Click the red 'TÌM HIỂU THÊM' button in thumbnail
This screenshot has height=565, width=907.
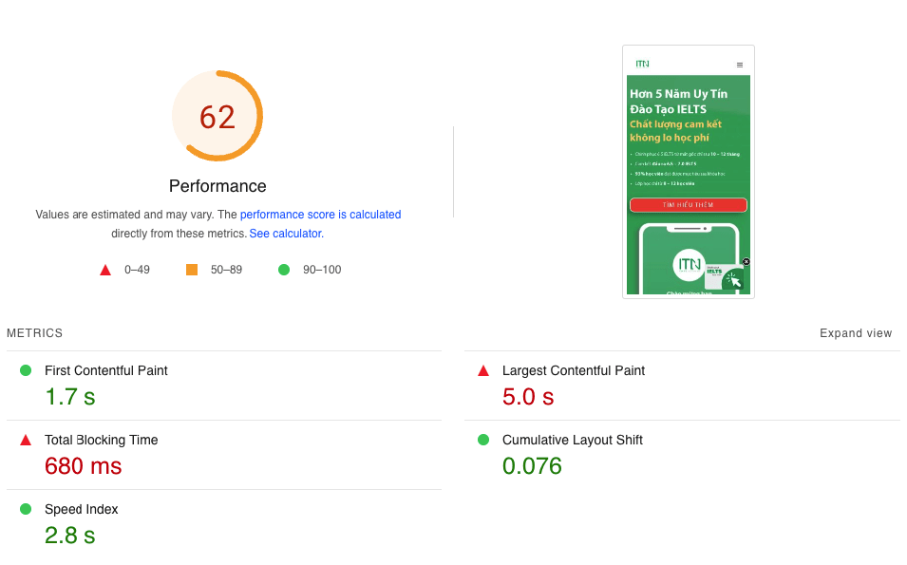coord(689,205)
